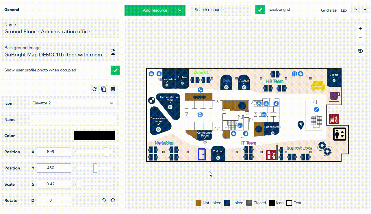Delete the selected resource with trash icon
This screenshot has height=214, width=371.
(113, 89)
